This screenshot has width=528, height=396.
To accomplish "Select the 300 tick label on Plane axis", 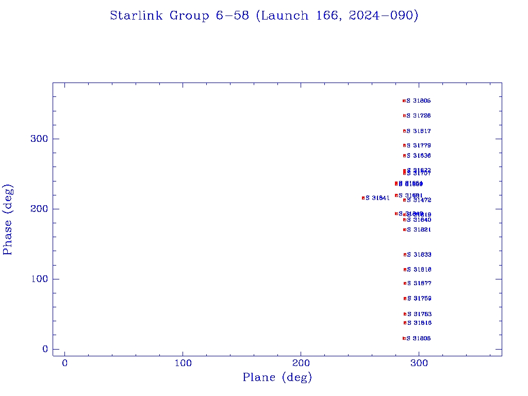I will [419, 363].
